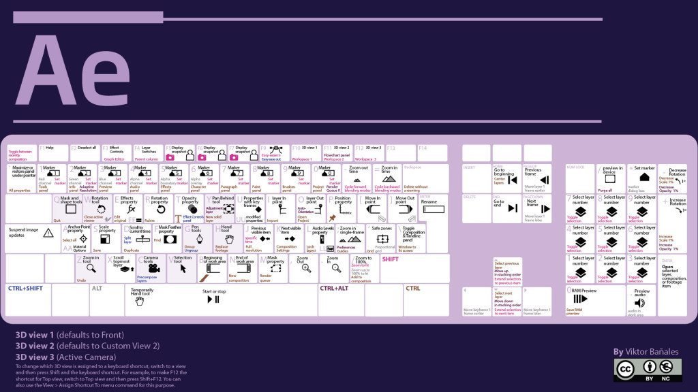Select the Camera tools icon
The width and height of the screenshot is (698, 392).
(x=154, y=269)
